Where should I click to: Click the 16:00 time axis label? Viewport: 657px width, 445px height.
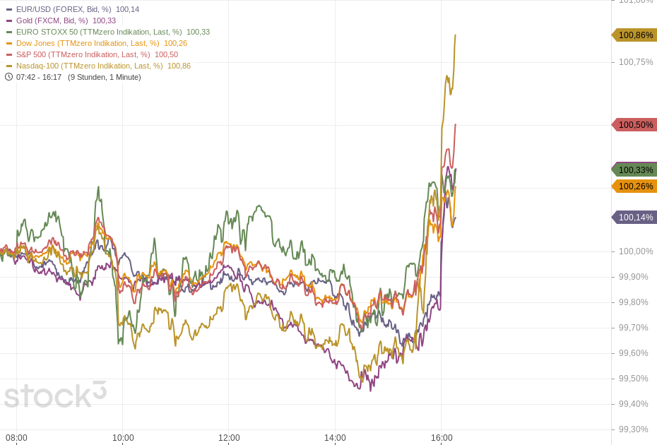[442, 438]
